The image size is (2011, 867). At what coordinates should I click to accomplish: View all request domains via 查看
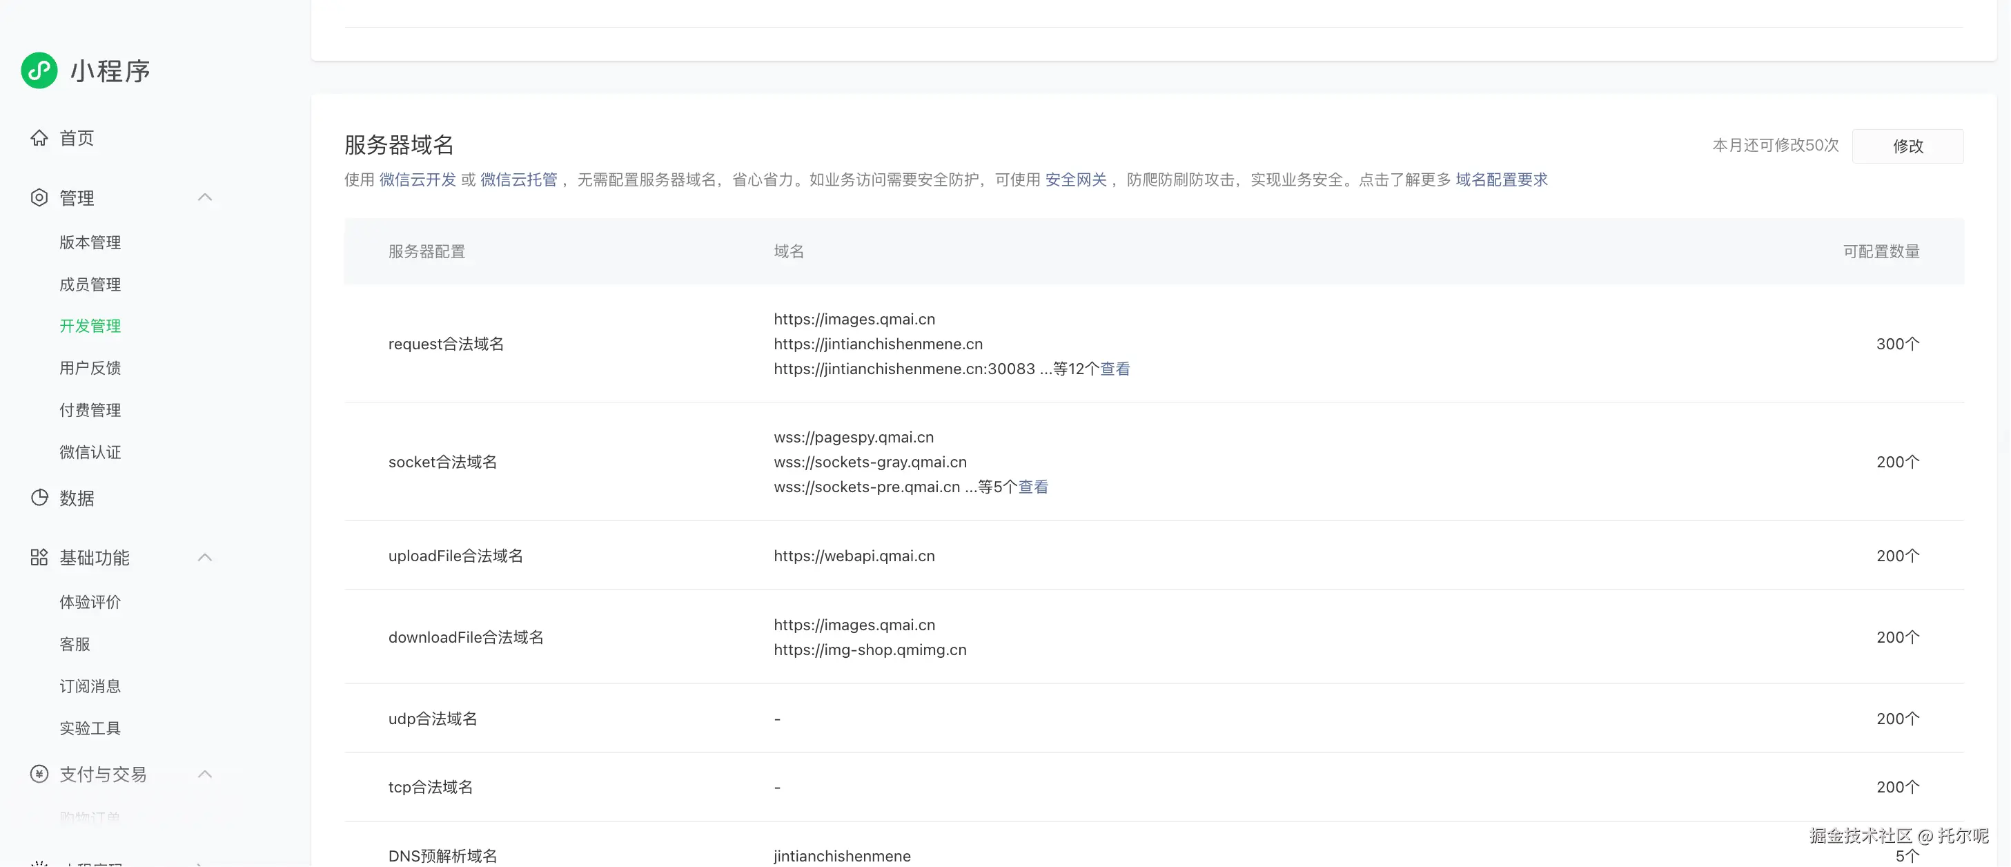point(1115,369)
